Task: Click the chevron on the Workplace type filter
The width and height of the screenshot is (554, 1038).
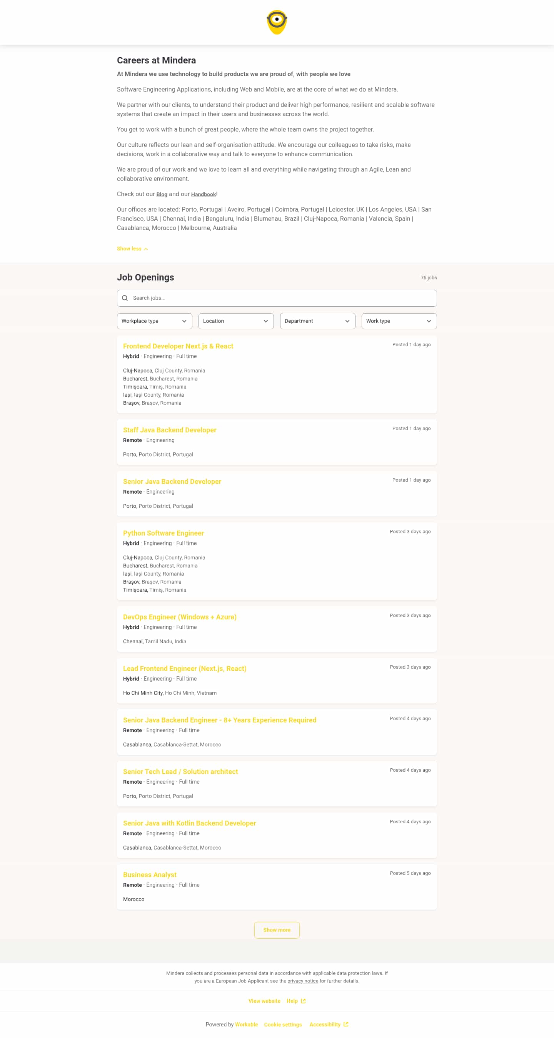Action: [185, 321]
